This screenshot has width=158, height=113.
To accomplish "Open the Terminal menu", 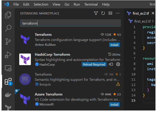I will tap(91, 5).
